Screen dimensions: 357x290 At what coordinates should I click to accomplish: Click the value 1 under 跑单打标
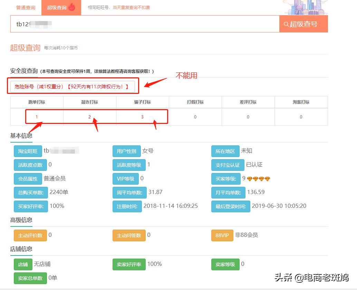click(x=37, y=117)
